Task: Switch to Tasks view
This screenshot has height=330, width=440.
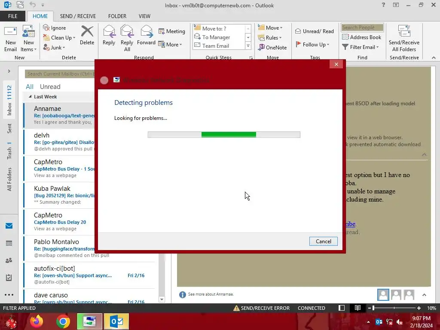Action: [9, 278]
